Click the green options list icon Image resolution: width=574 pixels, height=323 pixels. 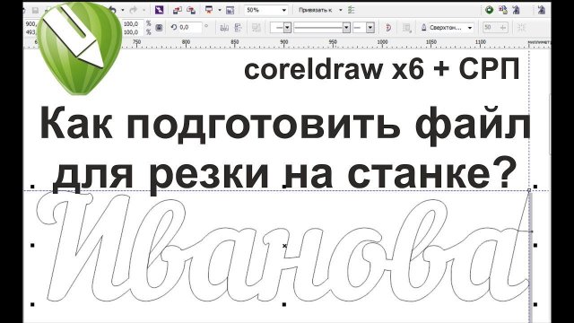tap(352, 10)
